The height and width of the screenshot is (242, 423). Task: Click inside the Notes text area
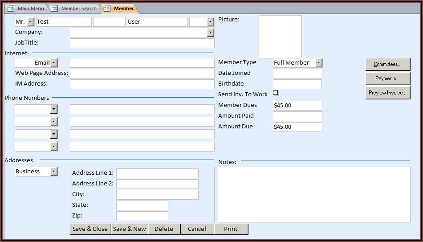[313, 194]
